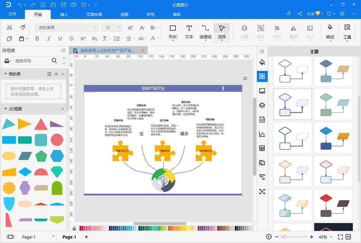The width and height of the screenshot is (361, 243).
Task: Add a new page with the plus button
Action: tap(86, 237)
